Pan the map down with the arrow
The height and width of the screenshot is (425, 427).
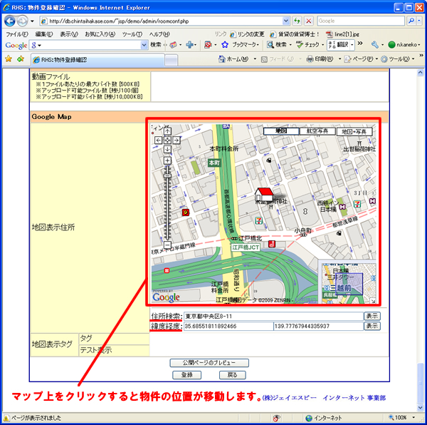pyautogui.click(x=167, y=150)
